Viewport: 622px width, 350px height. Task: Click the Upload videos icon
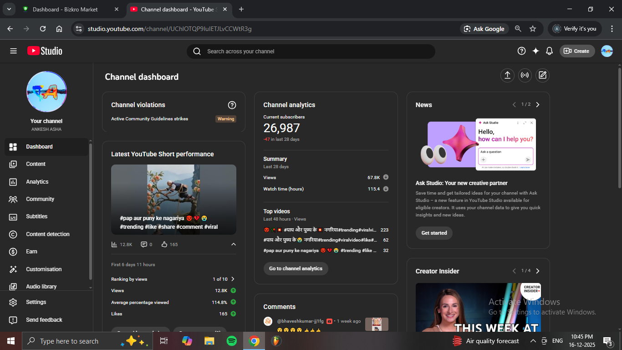(x=507, y=76)
